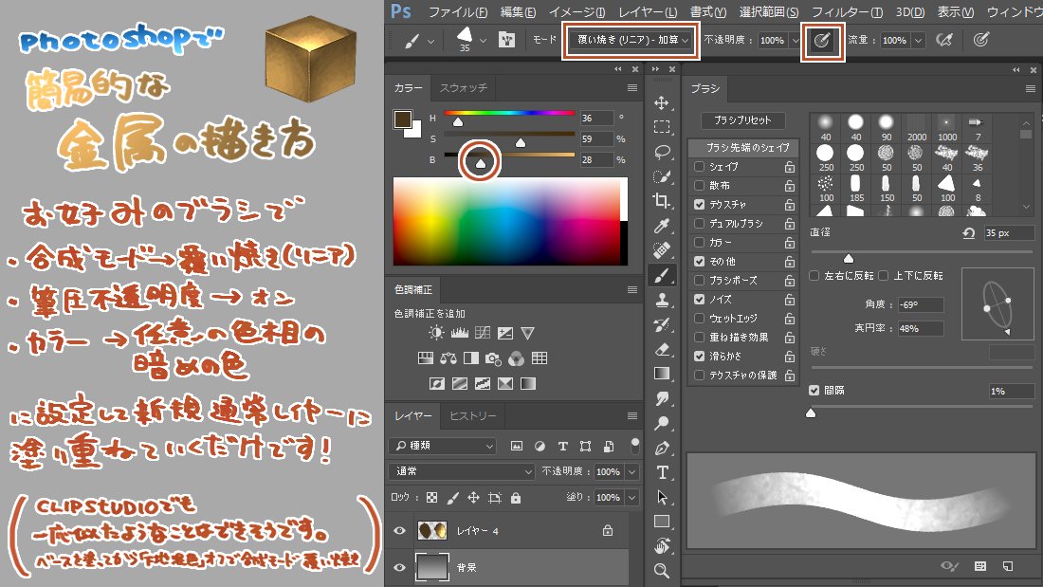Open the flow 流量 dropdown arrow

(918, 41)
